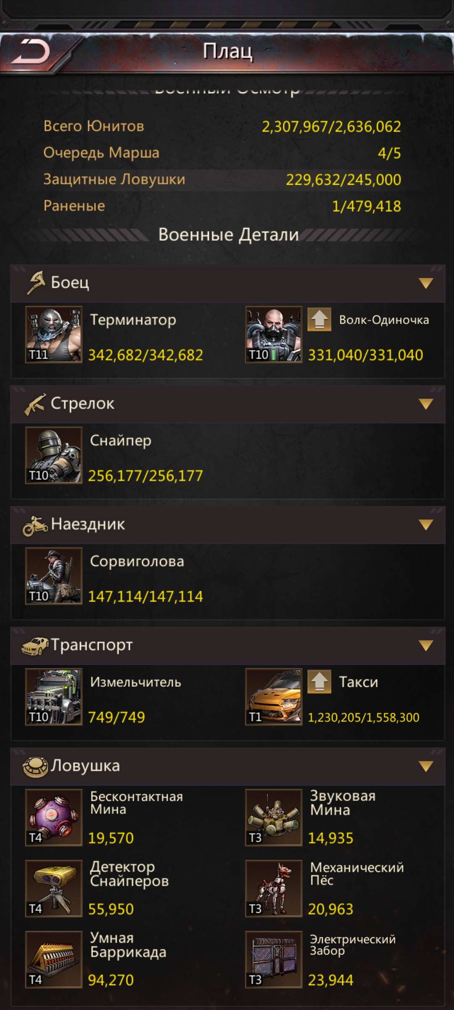Collapse the Транспорт section arrow
Image resolution: width=454 pixels, height=1010 pixels.
pos(426,646)
